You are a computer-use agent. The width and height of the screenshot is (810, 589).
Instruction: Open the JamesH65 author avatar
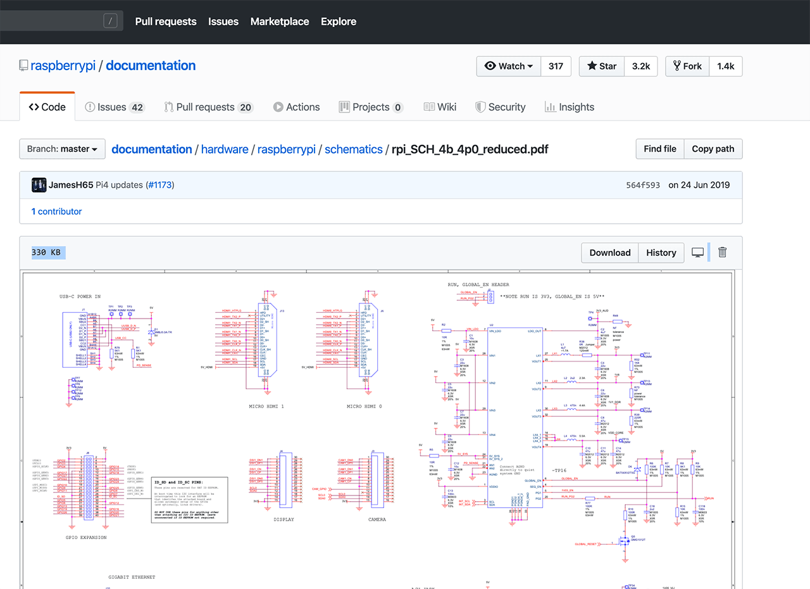39,185
